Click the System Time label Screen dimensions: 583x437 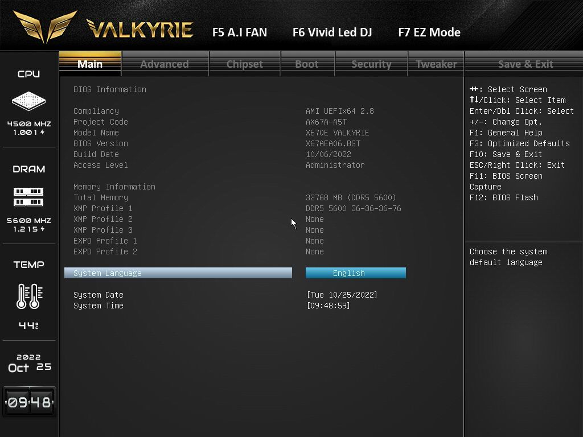[98, 306]
